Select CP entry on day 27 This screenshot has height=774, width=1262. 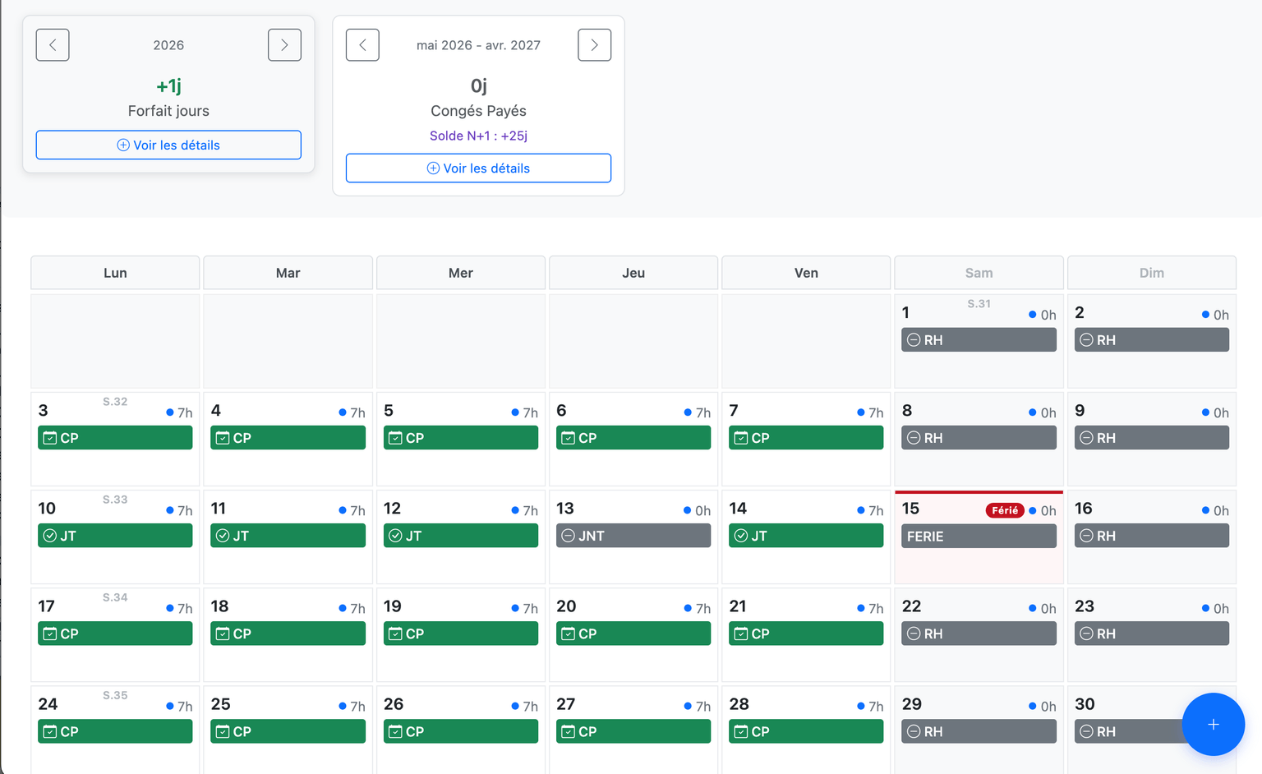pos(633,731)
